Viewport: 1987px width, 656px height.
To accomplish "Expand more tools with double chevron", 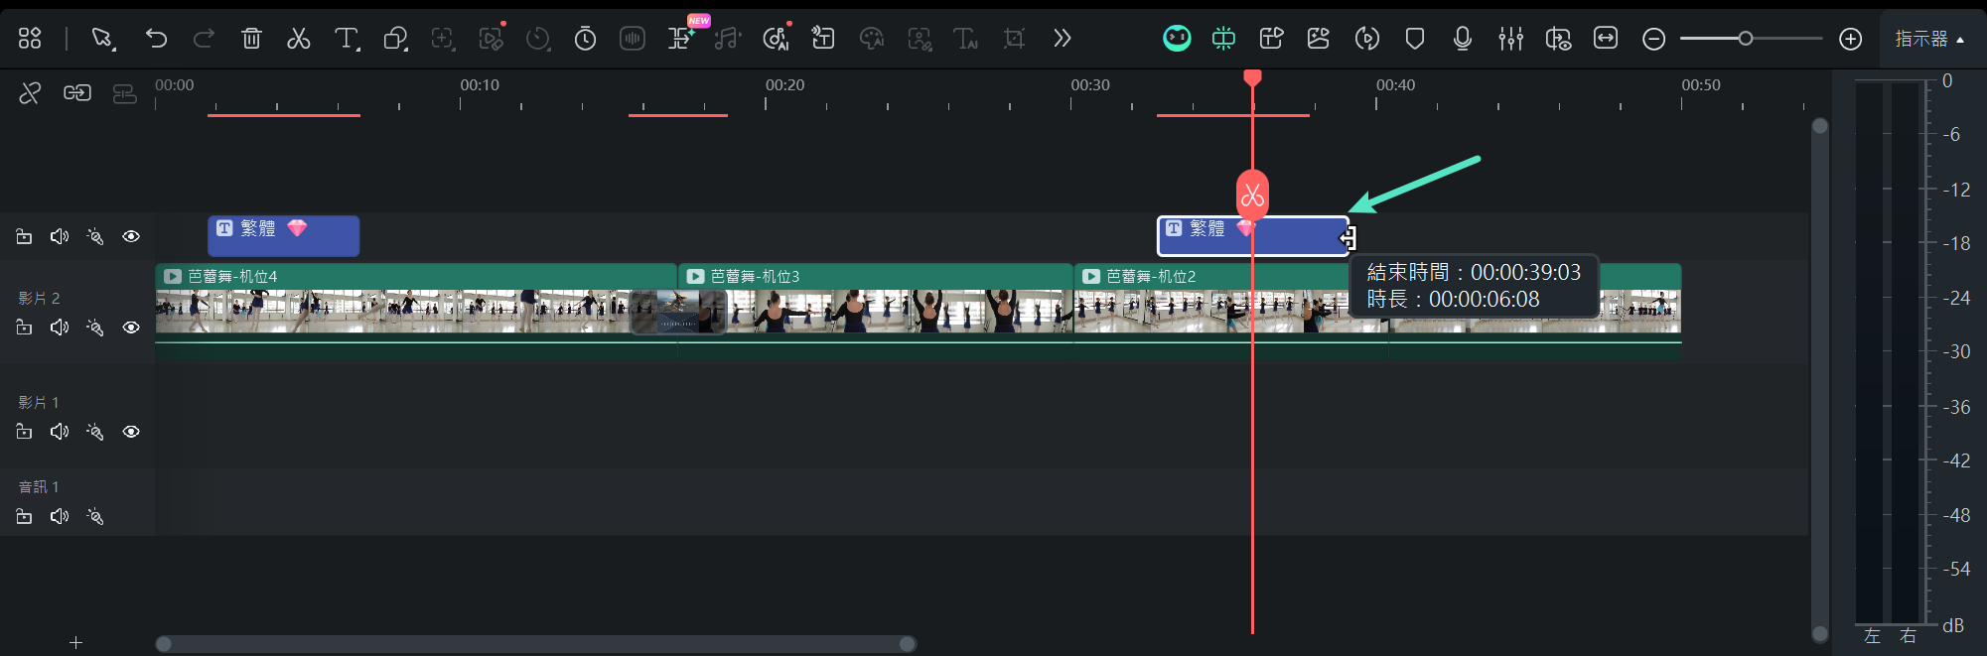I will (1063, 39).
